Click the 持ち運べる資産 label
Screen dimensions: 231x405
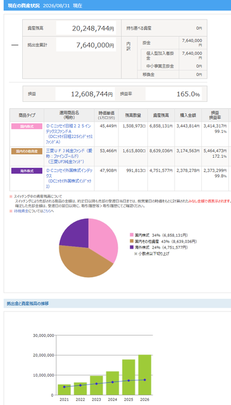click(139, 28)
